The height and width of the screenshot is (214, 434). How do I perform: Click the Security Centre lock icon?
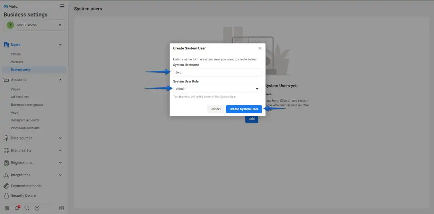point(6,196)
